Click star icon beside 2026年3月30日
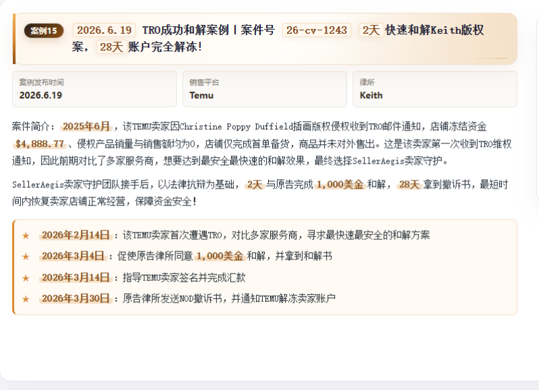 26,299
